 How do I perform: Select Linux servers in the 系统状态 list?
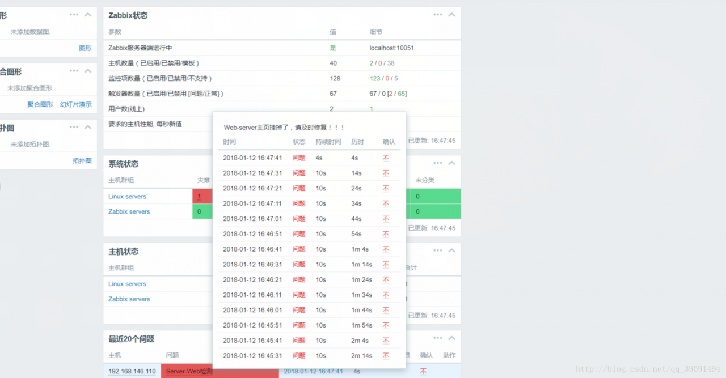click(x=127, y=196)
